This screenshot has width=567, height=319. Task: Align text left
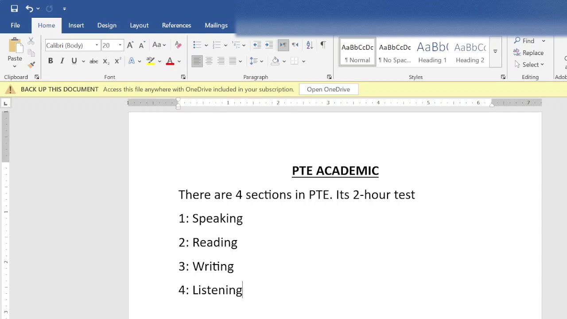tap(197, 61)
